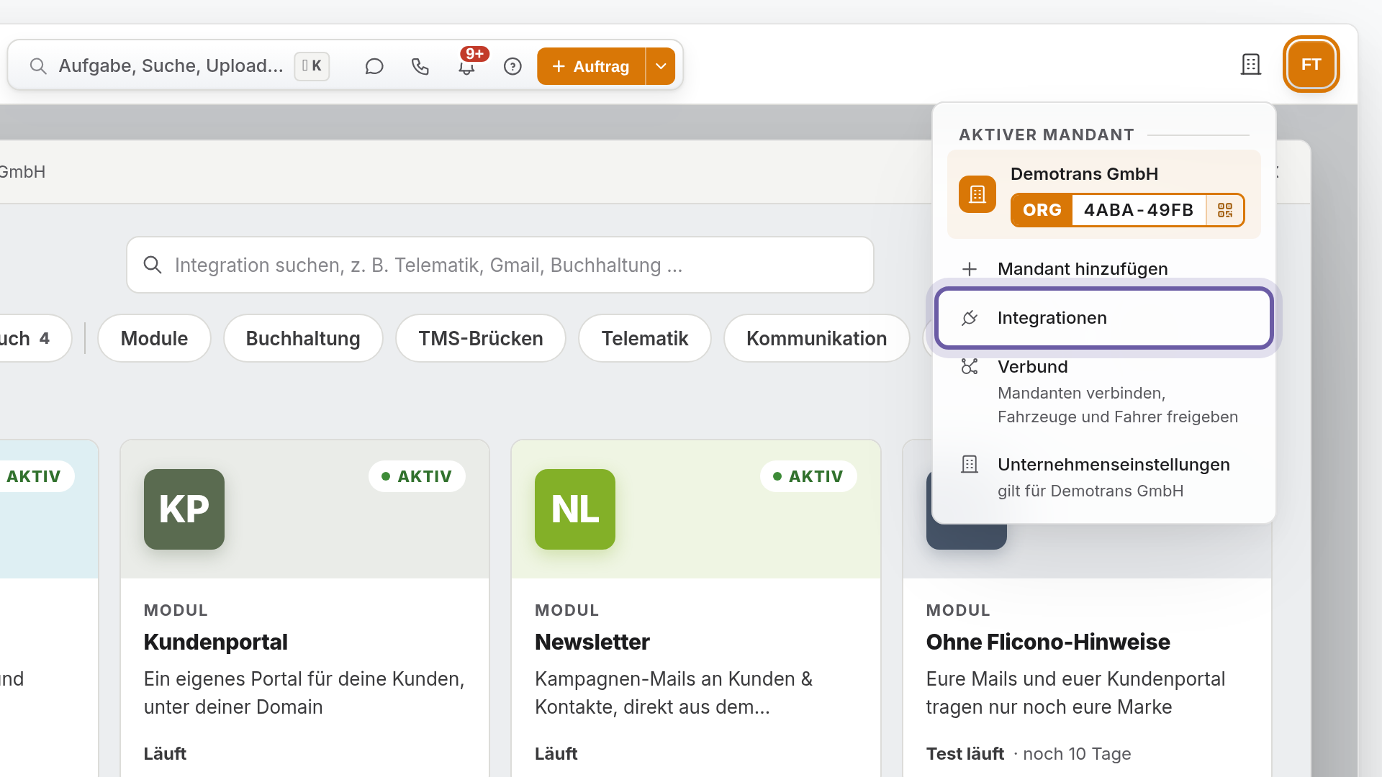Filter by Module category

tap(154, 338)
